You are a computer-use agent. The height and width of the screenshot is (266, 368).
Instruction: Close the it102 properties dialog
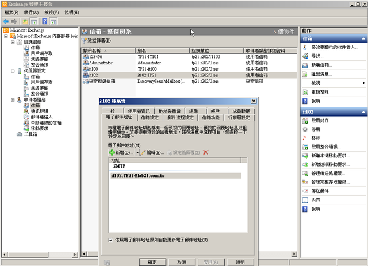(x=254, y=101)
